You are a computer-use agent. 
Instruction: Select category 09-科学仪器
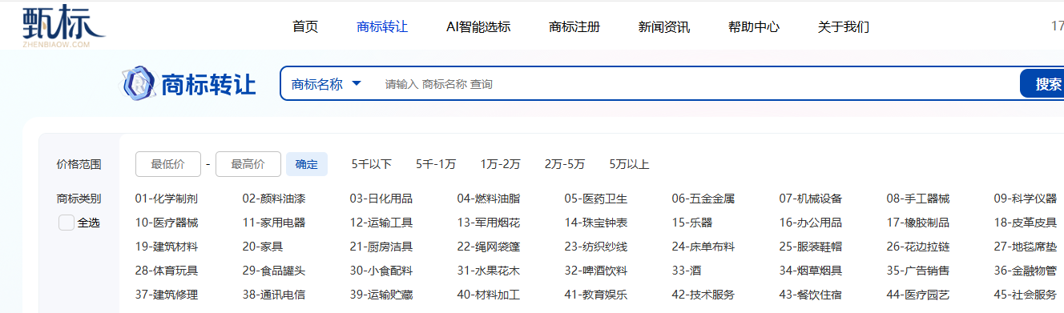pos(1026,199)
